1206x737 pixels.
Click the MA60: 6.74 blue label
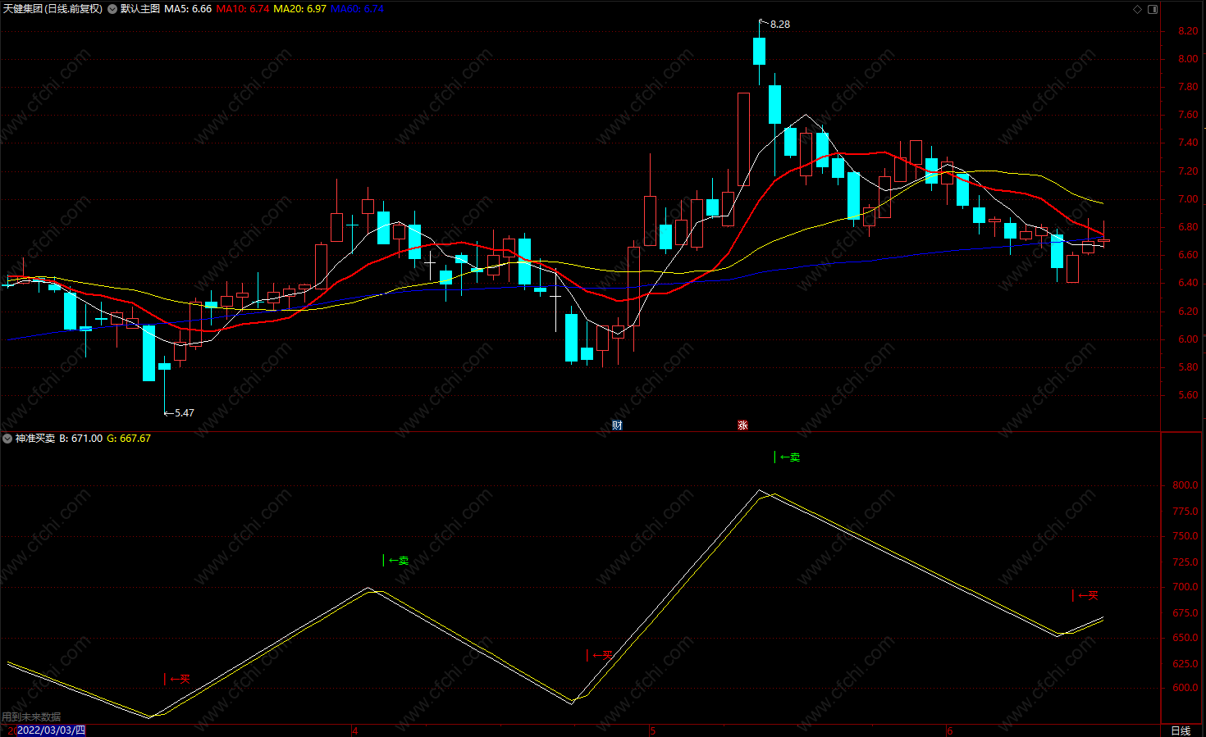[357, 9]
